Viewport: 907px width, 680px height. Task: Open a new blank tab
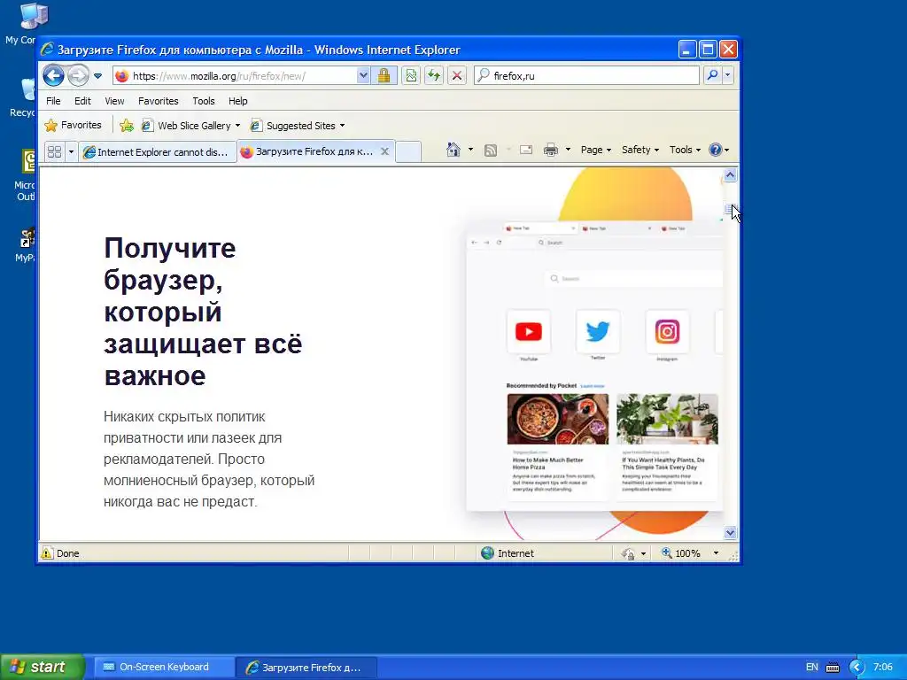point(408,151)
